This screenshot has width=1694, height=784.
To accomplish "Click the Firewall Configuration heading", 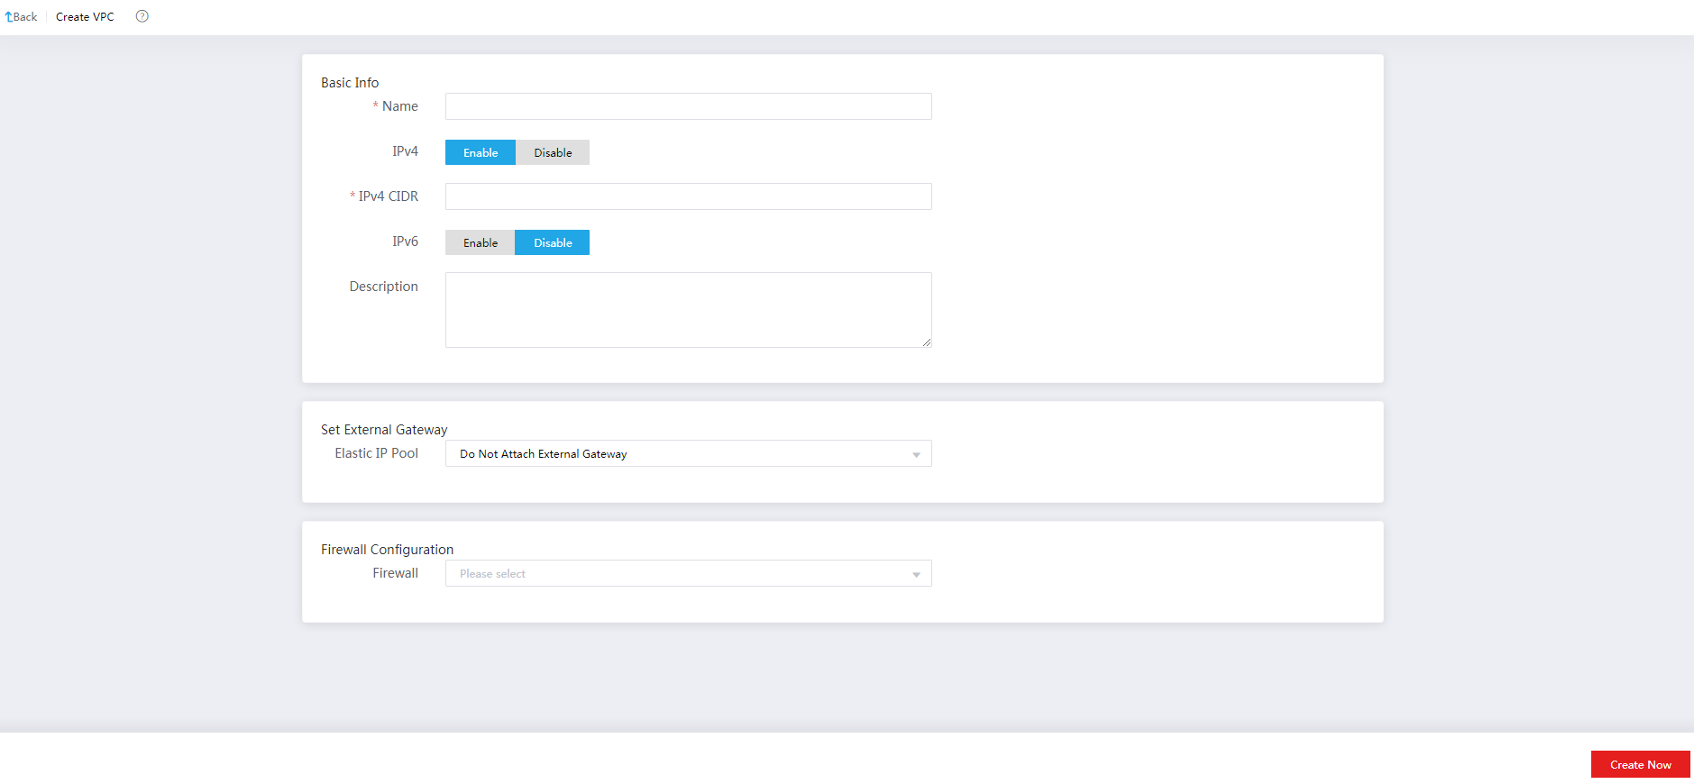I will [387, 550].
